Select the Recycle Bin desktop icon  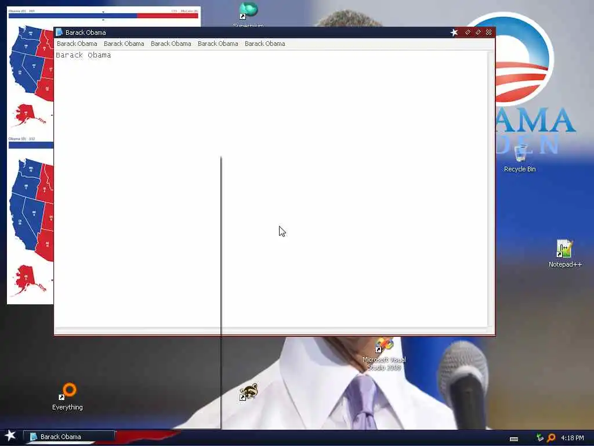tap(520, 159)
